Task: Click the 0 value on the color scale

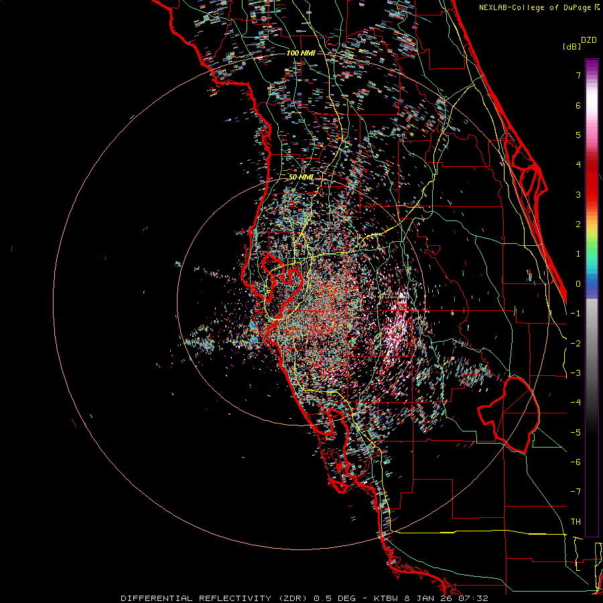Action: pos(578,284)
